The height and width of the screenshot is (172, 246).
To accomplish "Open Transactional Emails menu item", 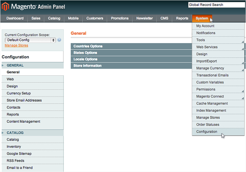I will pos(218,75).
